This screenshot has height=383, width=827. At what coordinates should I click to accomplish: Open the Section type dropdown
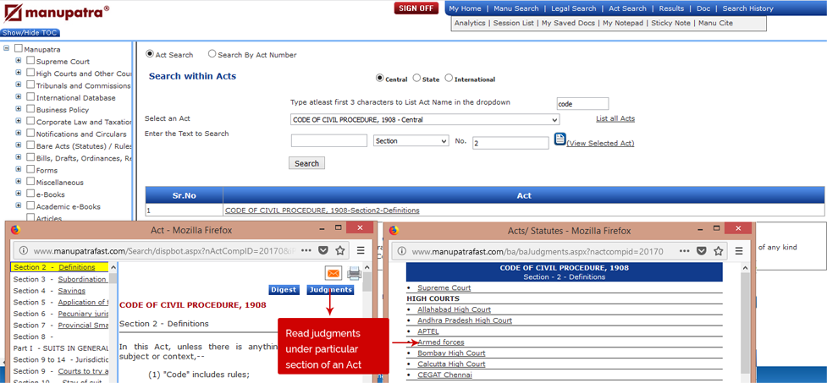[x=411, y=140]
